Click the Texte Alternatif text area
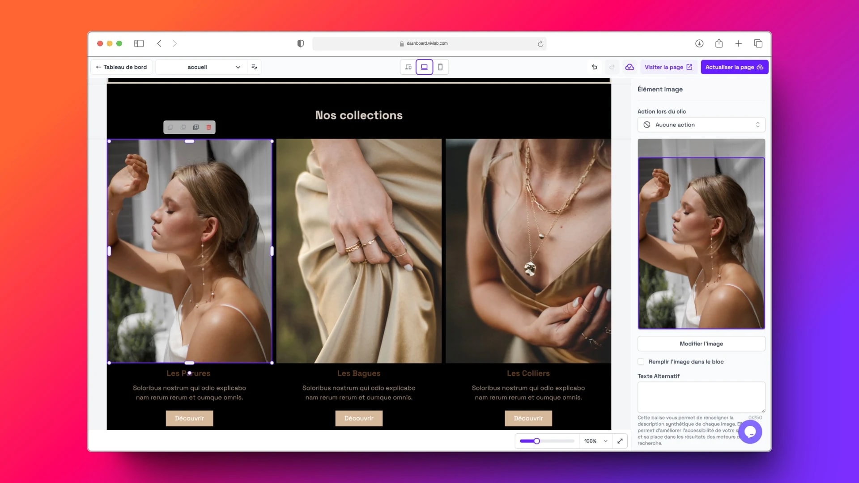This screenshot has height=483, width=859. tap(701, 397)
